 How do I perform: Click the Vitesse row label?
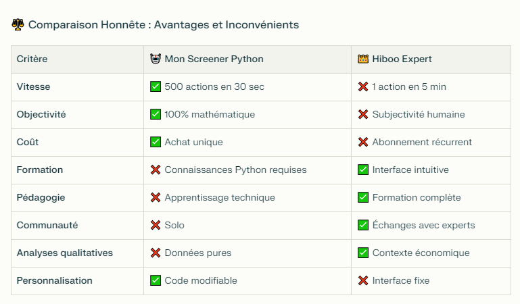(34, 86)
